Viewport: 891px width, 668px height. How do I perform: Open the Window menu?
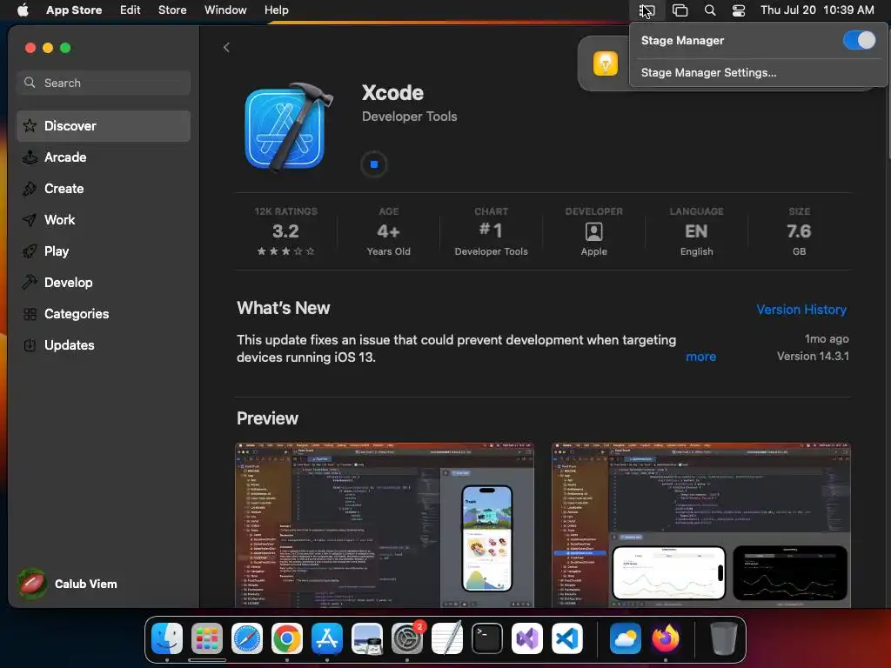[x=225, y=10]
